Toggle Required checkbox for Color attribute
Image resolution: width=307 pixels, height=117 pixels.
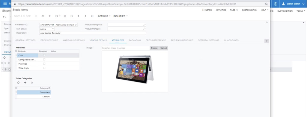[x=44, y=55]
